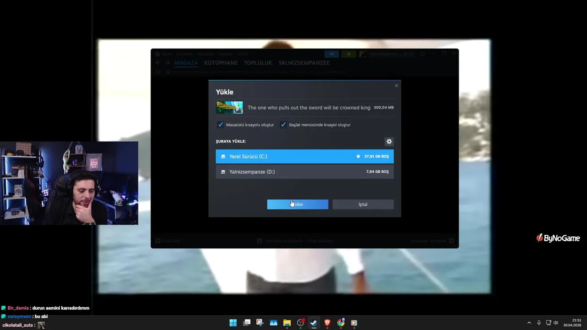Click Steam back arrow in navigation bar

pyautogui.click(x=158, y=63)
